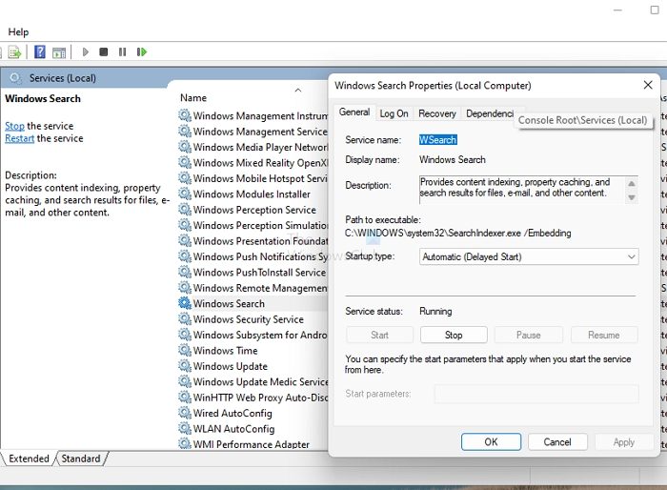The height and width of the screenshot is (490, 667).
Task: Select WinHTTP Web Proxy Auto-Discovery row
Action: pyautogui.click(x=253, y=398)
